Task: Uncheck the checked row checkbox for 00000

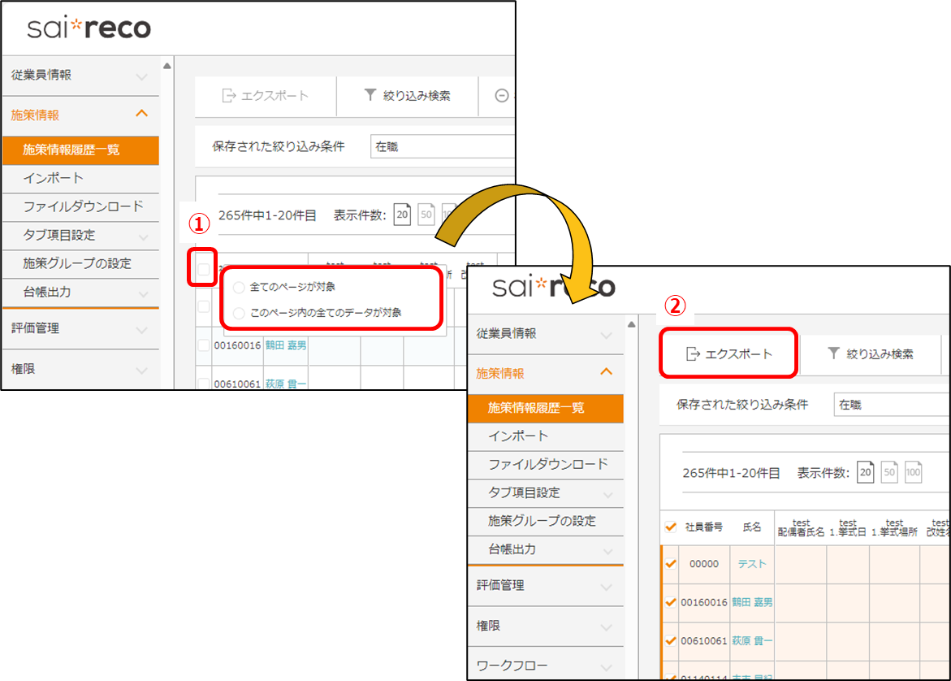Action: tap(670, 564)
